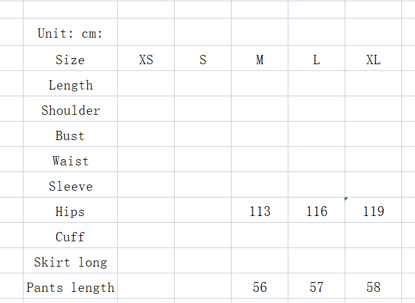Click the 'Size' header cell
Viewport: 415px width, 303px height.
(70, 60)
